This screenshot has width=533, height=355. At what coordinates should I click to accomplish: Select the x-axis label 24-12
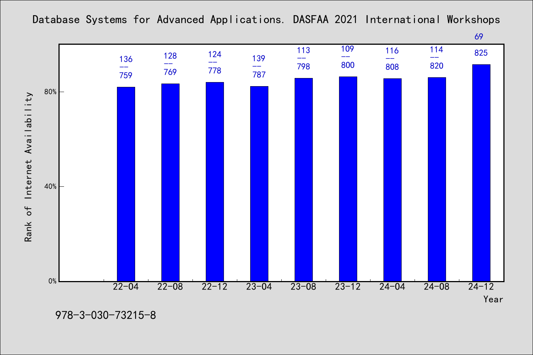[481, 287]
